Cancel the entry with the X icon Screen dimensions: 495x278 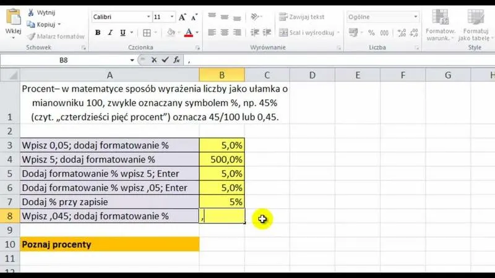pos(155,60)
